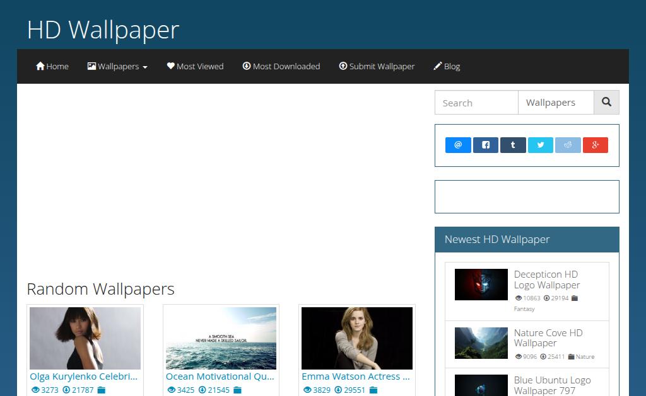Screen dimensions: 646x396
Task: Expand the Wallpapers dropdown caret
Action: pyautogui.click(x=145, y=67)
